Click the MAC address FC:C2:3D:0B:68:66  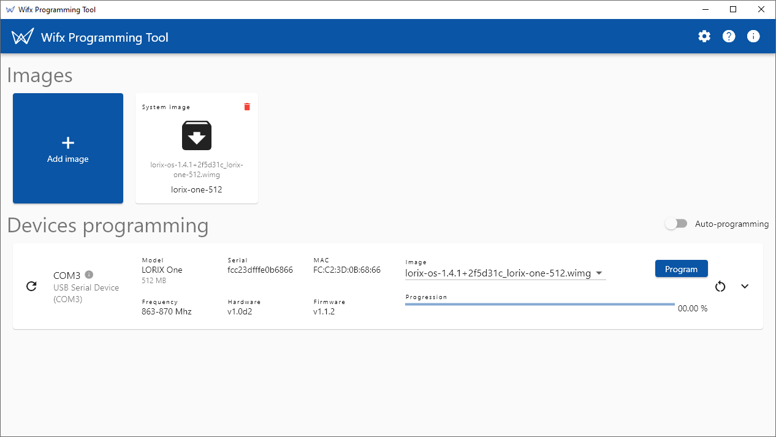click(x=346, y=270)
